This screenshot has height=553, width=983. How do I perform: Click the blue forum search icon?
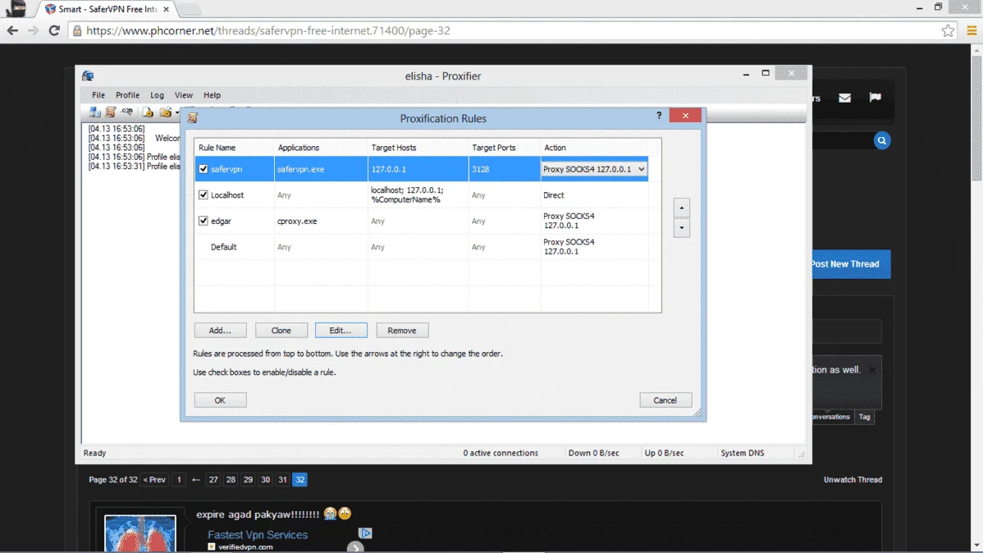pyautogui.click(x=882, y=140)
